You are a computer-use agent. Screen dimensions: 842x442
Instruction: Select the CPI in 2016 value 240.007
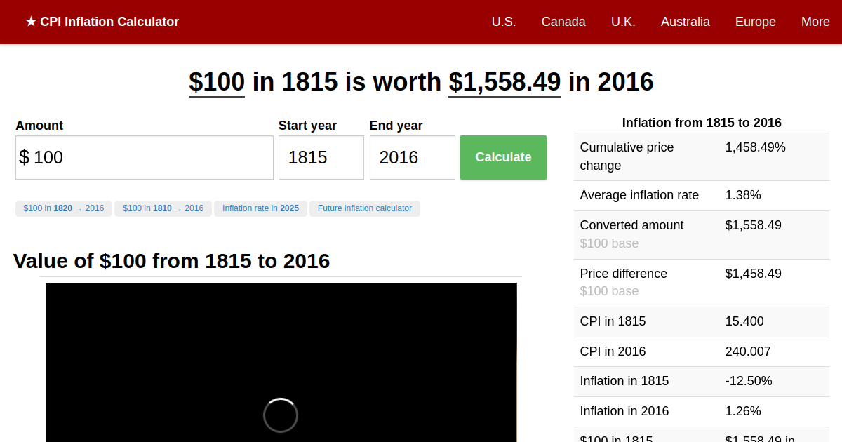pos(748,351)
